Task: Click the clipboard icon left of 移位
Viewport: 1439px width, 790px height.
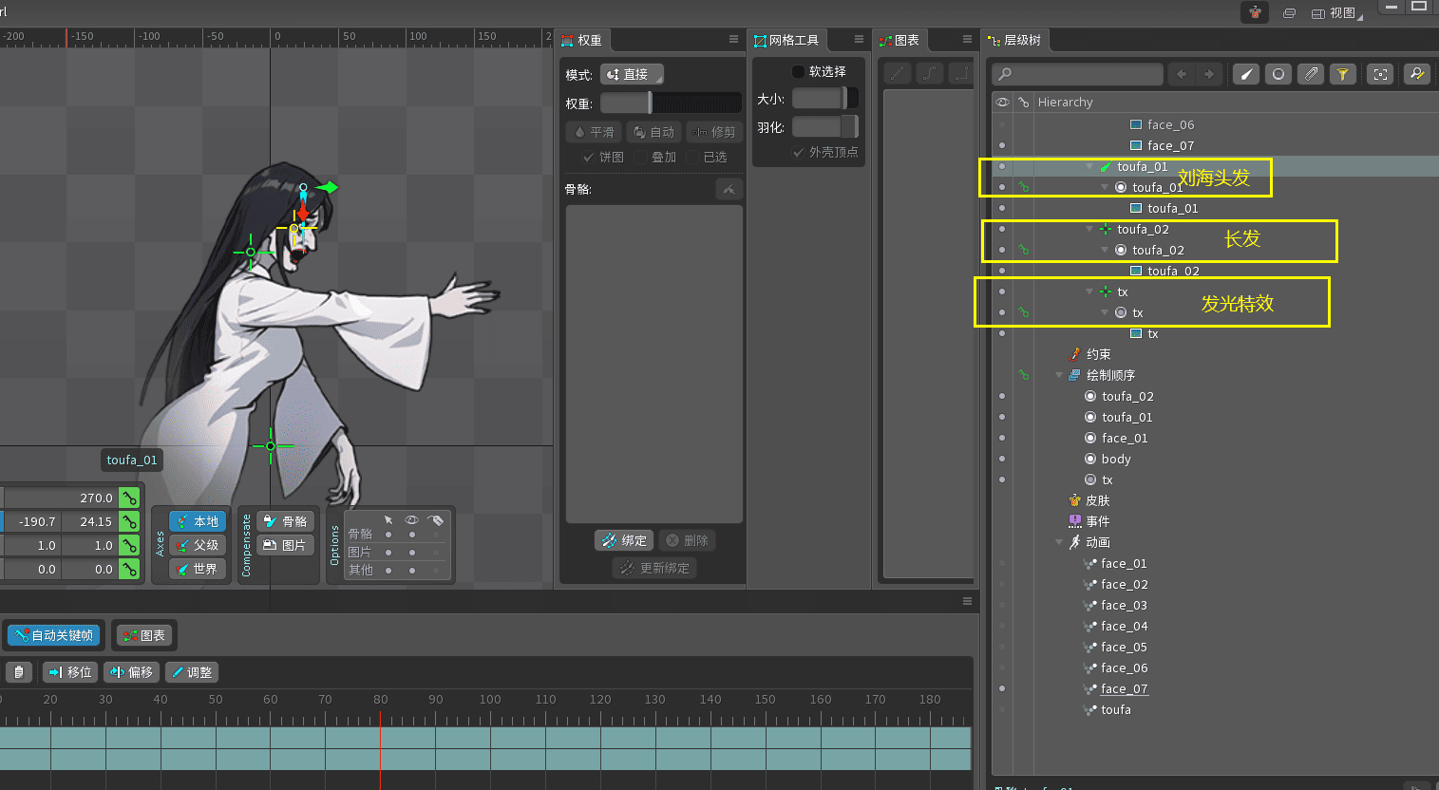Action: click(x=19, y=672)
